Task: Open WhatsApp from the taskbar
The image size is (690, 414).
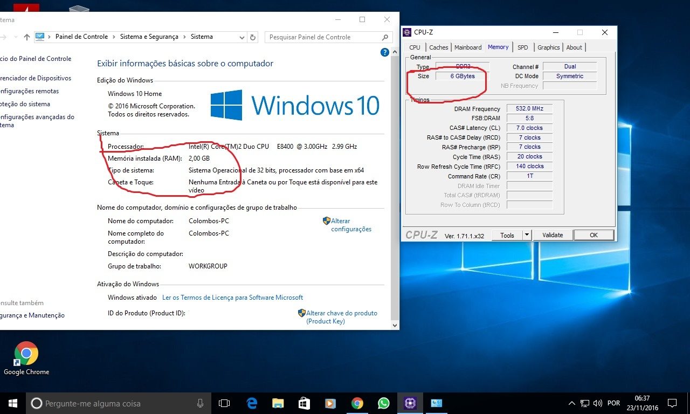Action: [x=383, y=403]
